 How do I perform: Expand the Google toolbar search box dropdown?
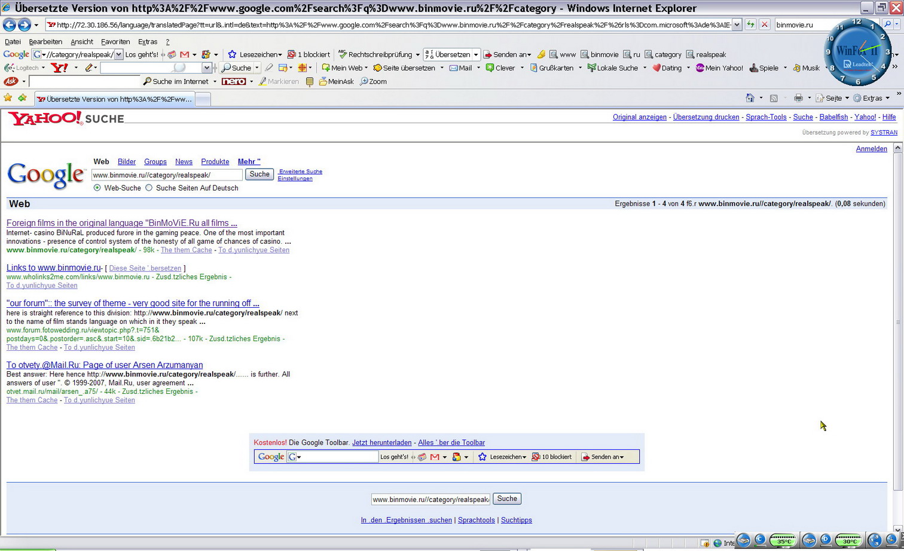(x=118, y=54)
